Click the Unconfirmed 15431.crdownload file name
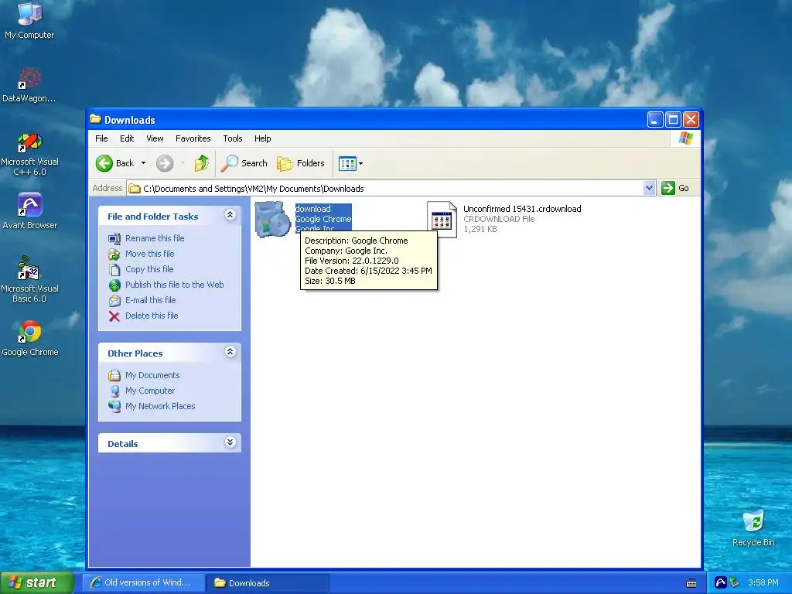The width and height of the screenshot is (792, 594). [522, 209]
